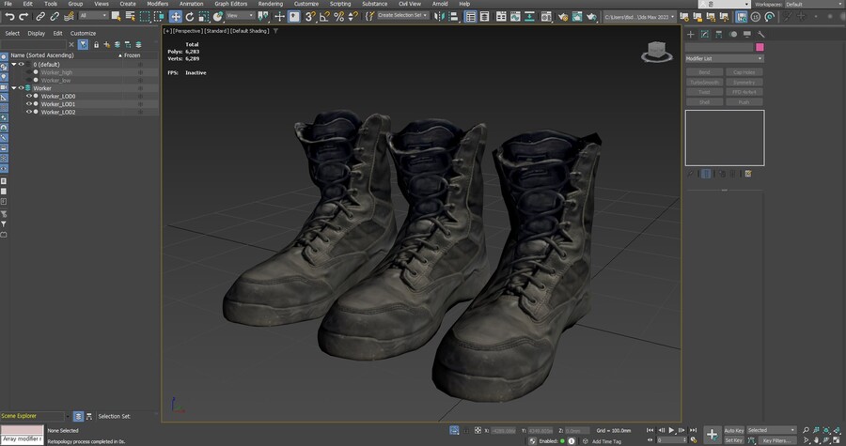
Task: Collapse the 0 (default) layer tree
Action: pos(13,64)
